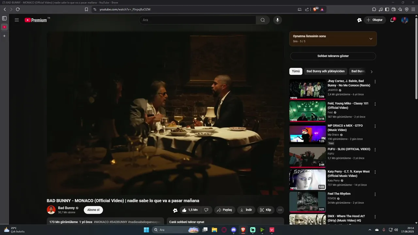Open Brave main menu hamburger icon

[x=413, y=9]
